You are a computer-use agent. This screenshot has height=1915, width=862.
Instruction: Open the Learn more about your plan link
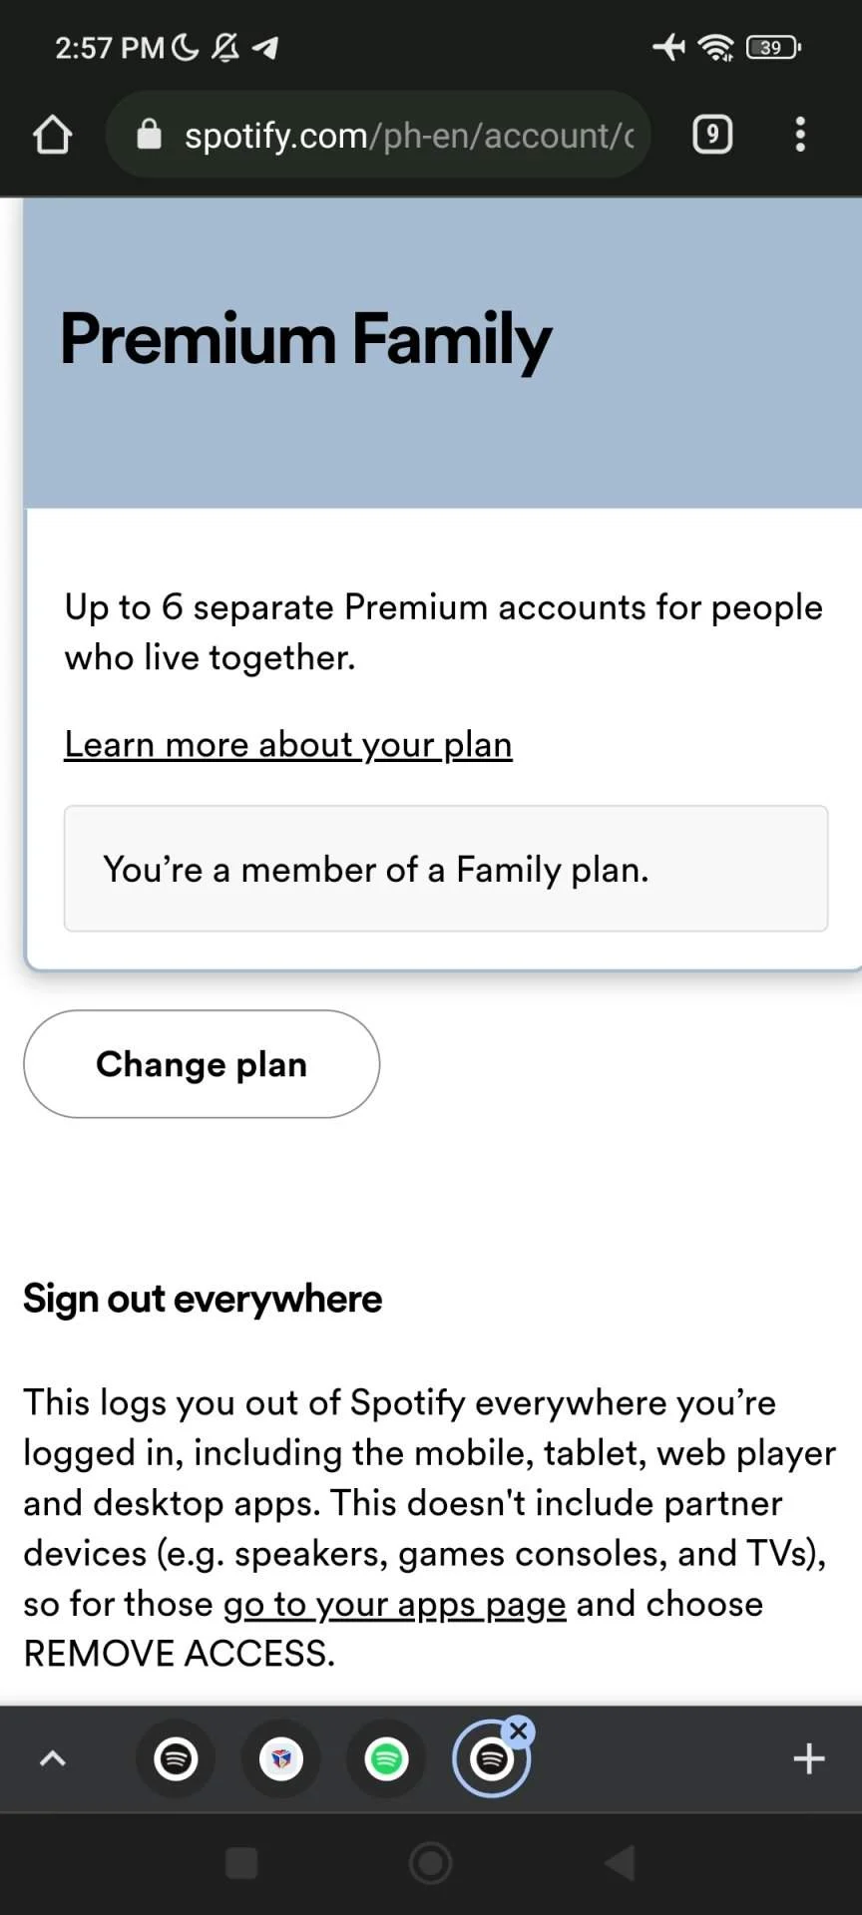(x=288, y=744)
